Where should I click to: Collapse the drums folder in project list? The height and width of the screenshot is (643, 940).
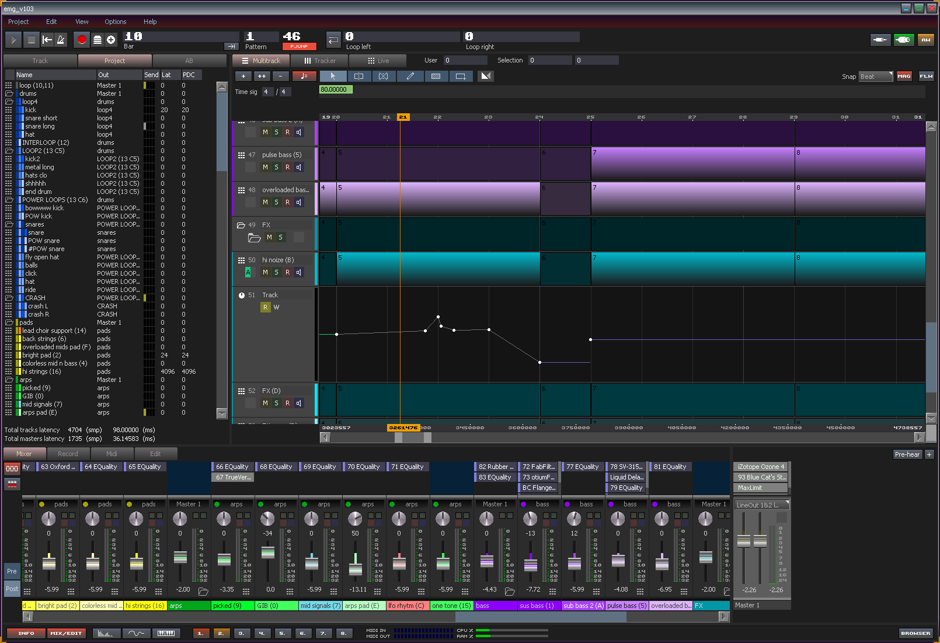coord(9,93)
